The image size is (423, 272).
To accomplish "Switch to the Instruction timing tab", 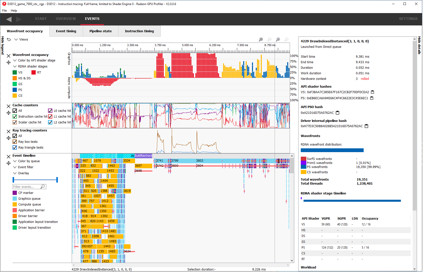I will 139,31.
